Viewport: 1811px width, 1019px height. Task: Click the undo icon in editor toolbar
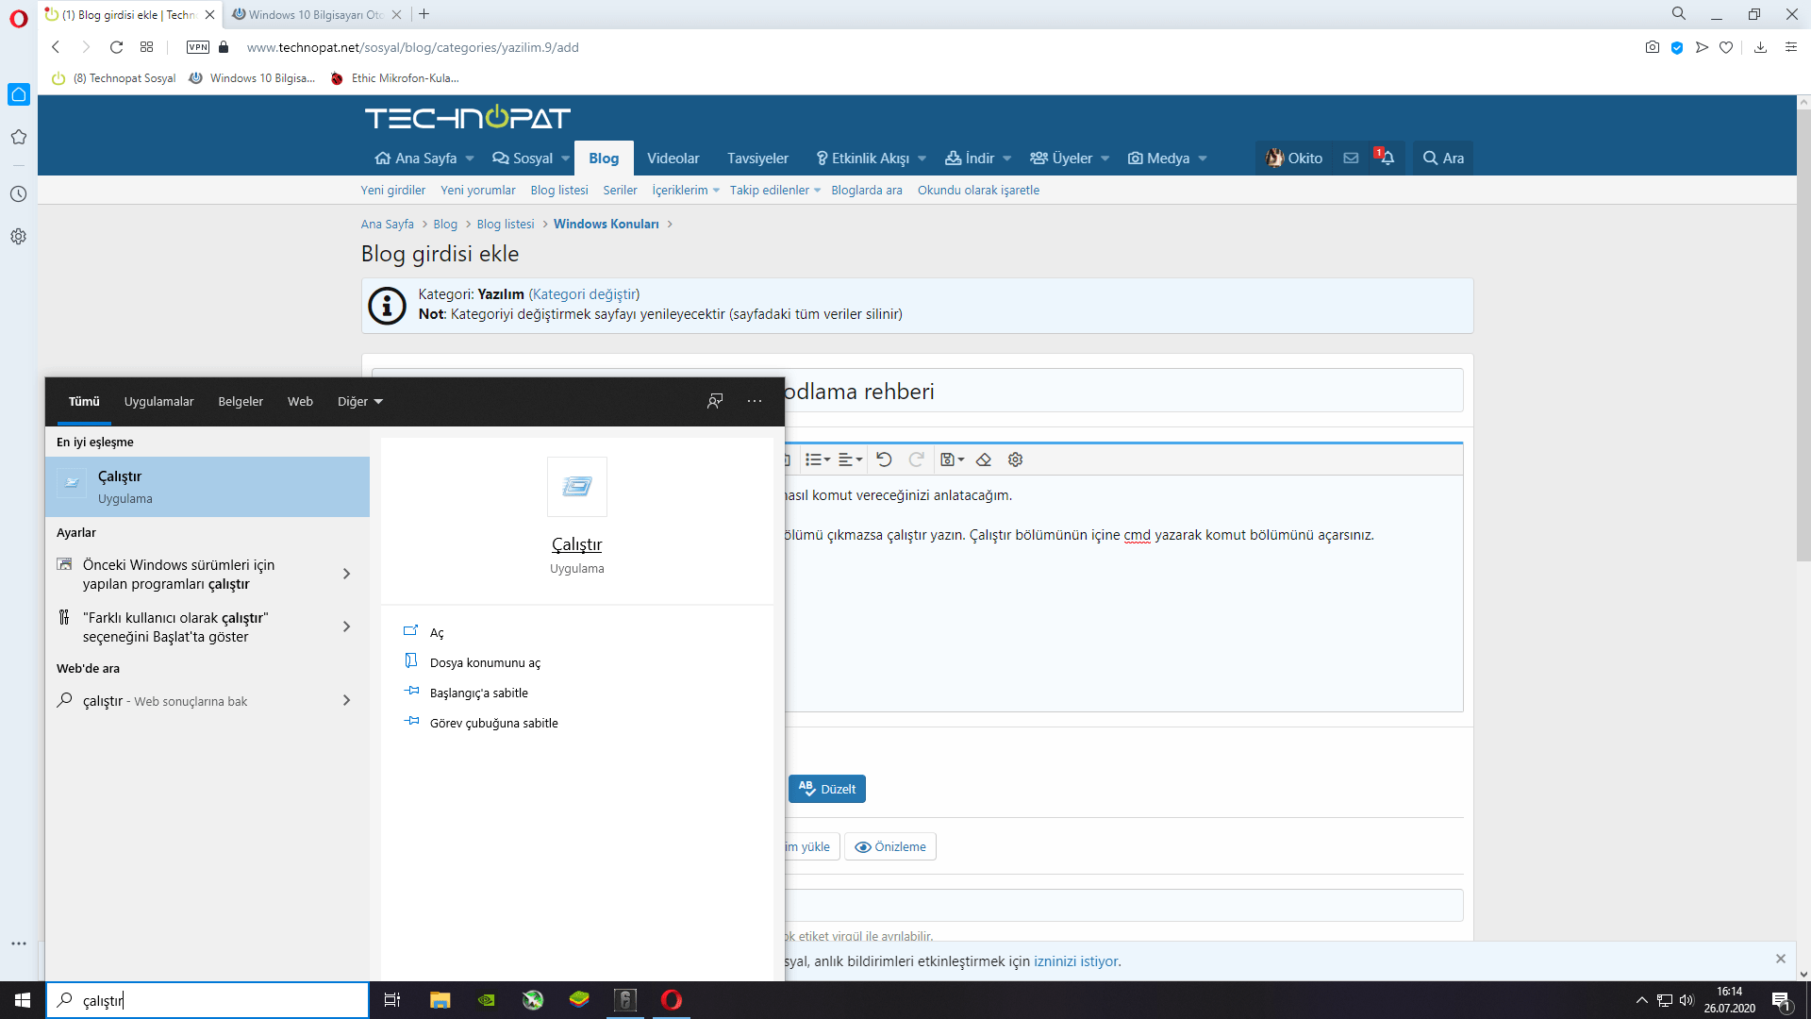coord(884,459)
